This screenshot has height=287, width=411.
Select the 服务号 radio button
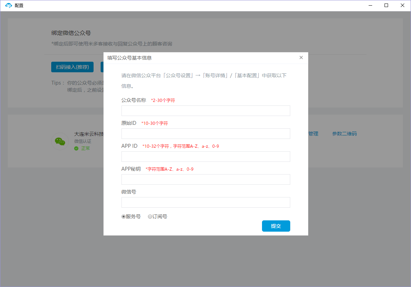point(124,216)
